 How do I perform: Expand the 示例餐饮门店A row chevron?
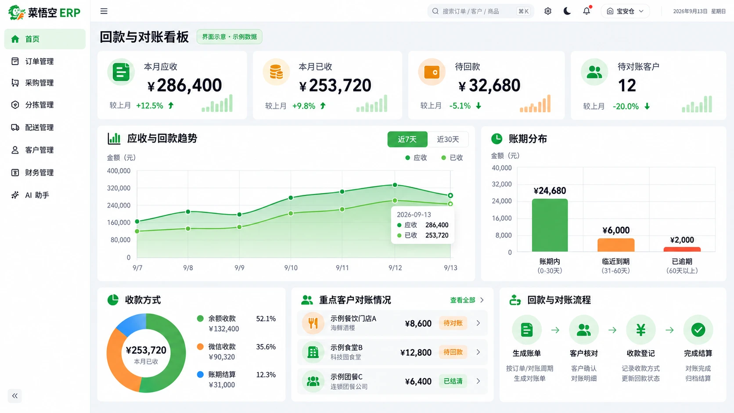[x=478, y=323]
